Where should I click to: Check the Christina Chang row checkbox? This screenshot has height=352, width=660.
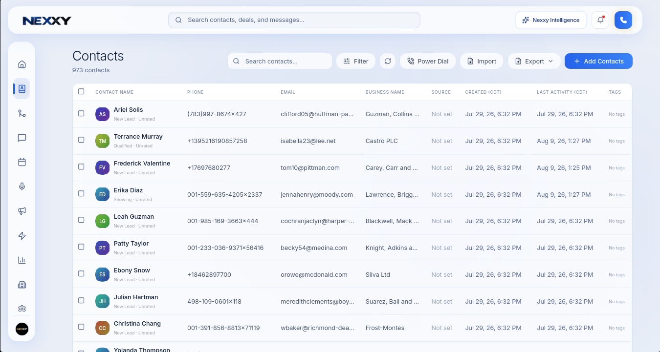click(81, 327)
